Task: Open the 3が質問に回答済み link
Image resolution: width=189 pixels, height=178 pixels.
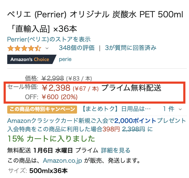Action: tap(131, 48)
